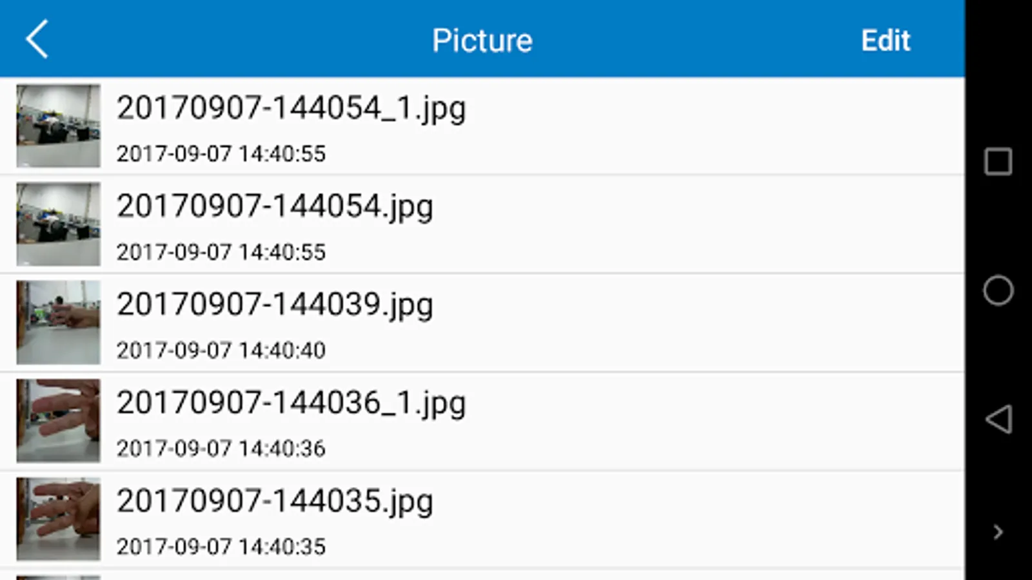Image resolution: width=1032 pixels, height=580 pixels.
Task: Open thumbnail of 20170907-144036_1.jpg
Action: pyautogui.click(x=58, y=421)
